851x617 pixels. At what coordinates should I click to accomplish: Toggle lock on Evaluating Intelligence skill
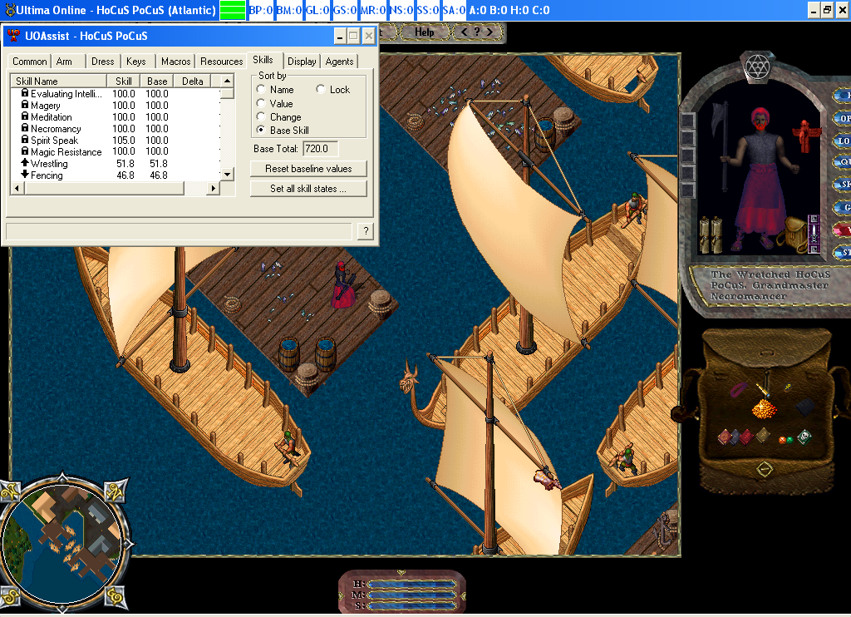click(25, 93)
